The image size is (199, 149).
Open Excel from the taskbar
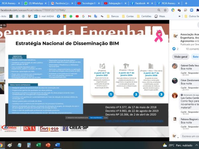[x=38, y=145]
